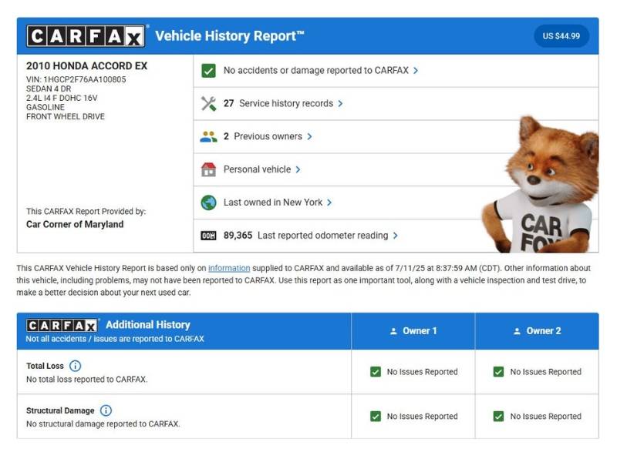Click the Owner 1 person icon
The image size is (617, 462).
coord(393,331)
